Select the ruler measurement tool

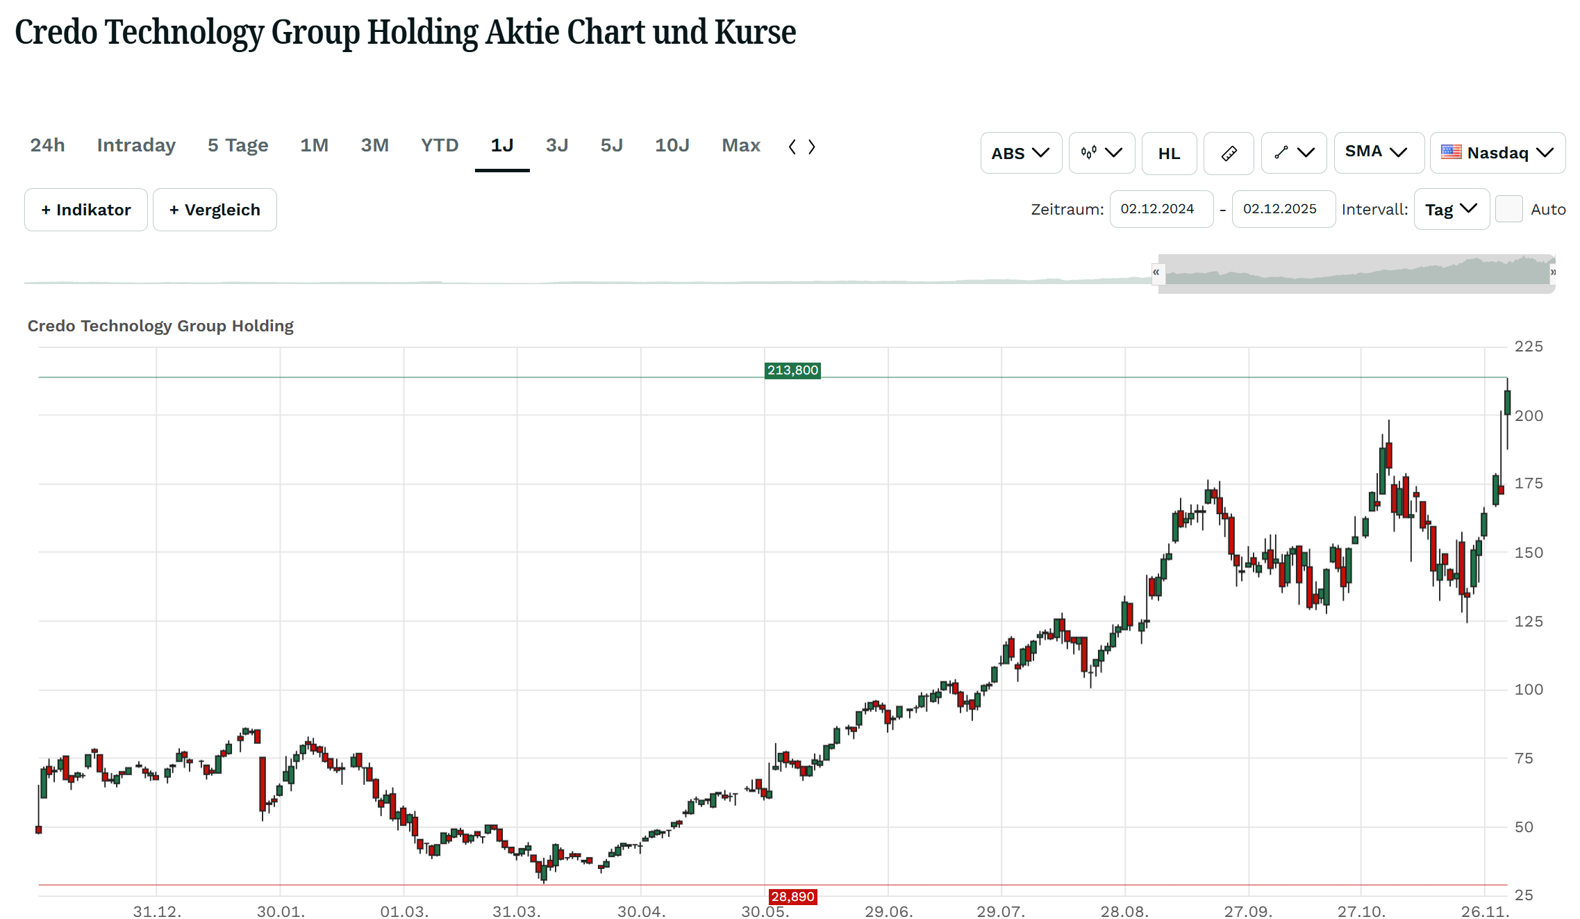point(1229,153)
